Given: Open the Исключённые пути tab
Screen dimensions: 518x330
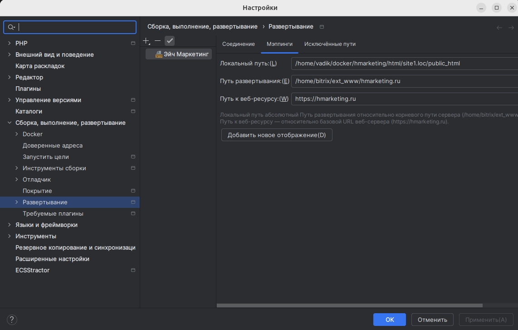Looking at the screenshot, I should click(330, 44).
